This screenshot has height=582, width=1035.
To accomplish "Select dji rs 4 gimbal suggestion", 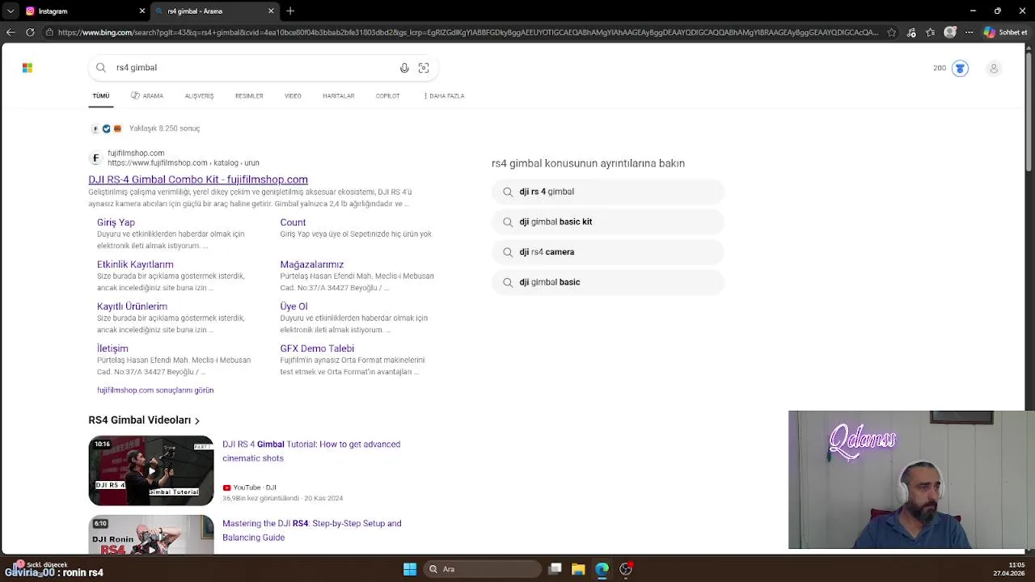I will pos(608,192).
